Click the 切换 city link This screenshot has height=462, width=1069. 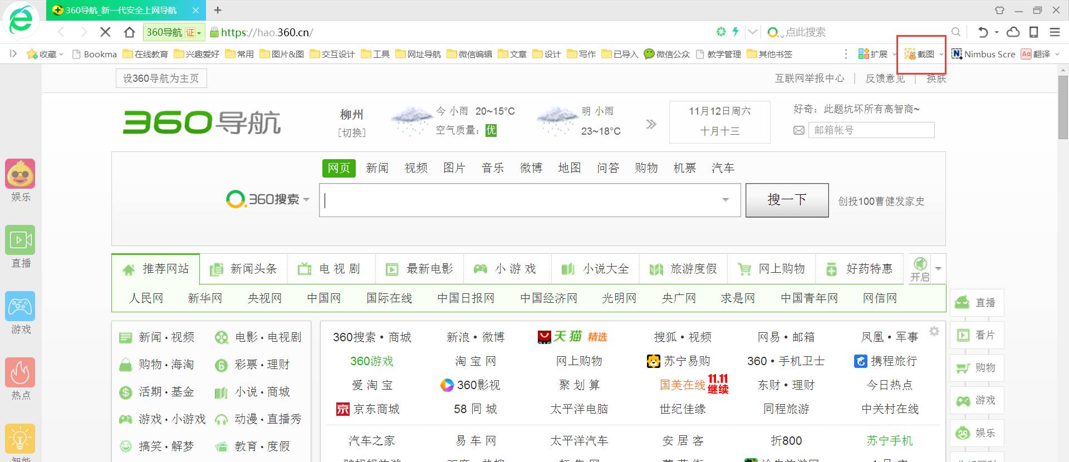352,132
